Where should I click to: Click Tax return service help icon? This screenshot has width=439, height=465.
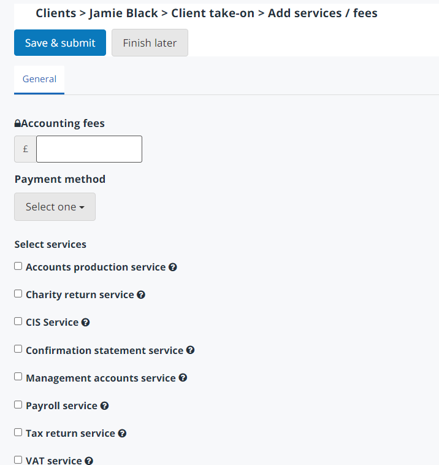coord(122,433)
